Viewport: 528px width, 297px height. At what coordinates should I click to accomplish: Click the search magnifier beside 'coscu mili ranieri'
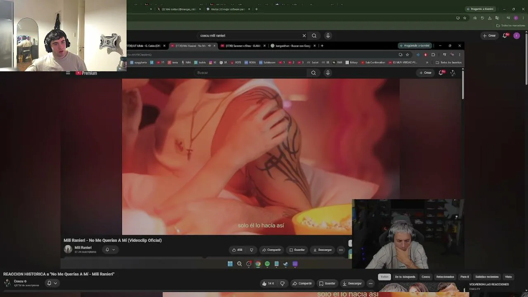coord(314,35)
